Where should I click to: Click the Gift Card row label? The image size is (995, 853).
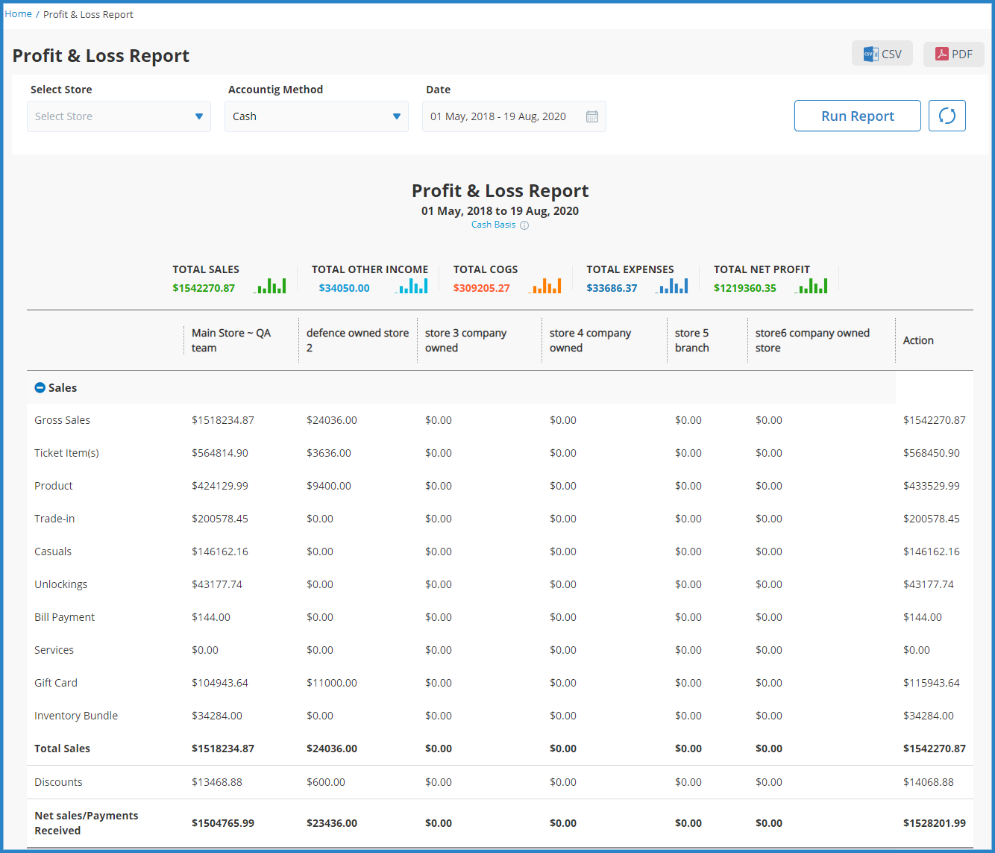[x=56, y=683]
